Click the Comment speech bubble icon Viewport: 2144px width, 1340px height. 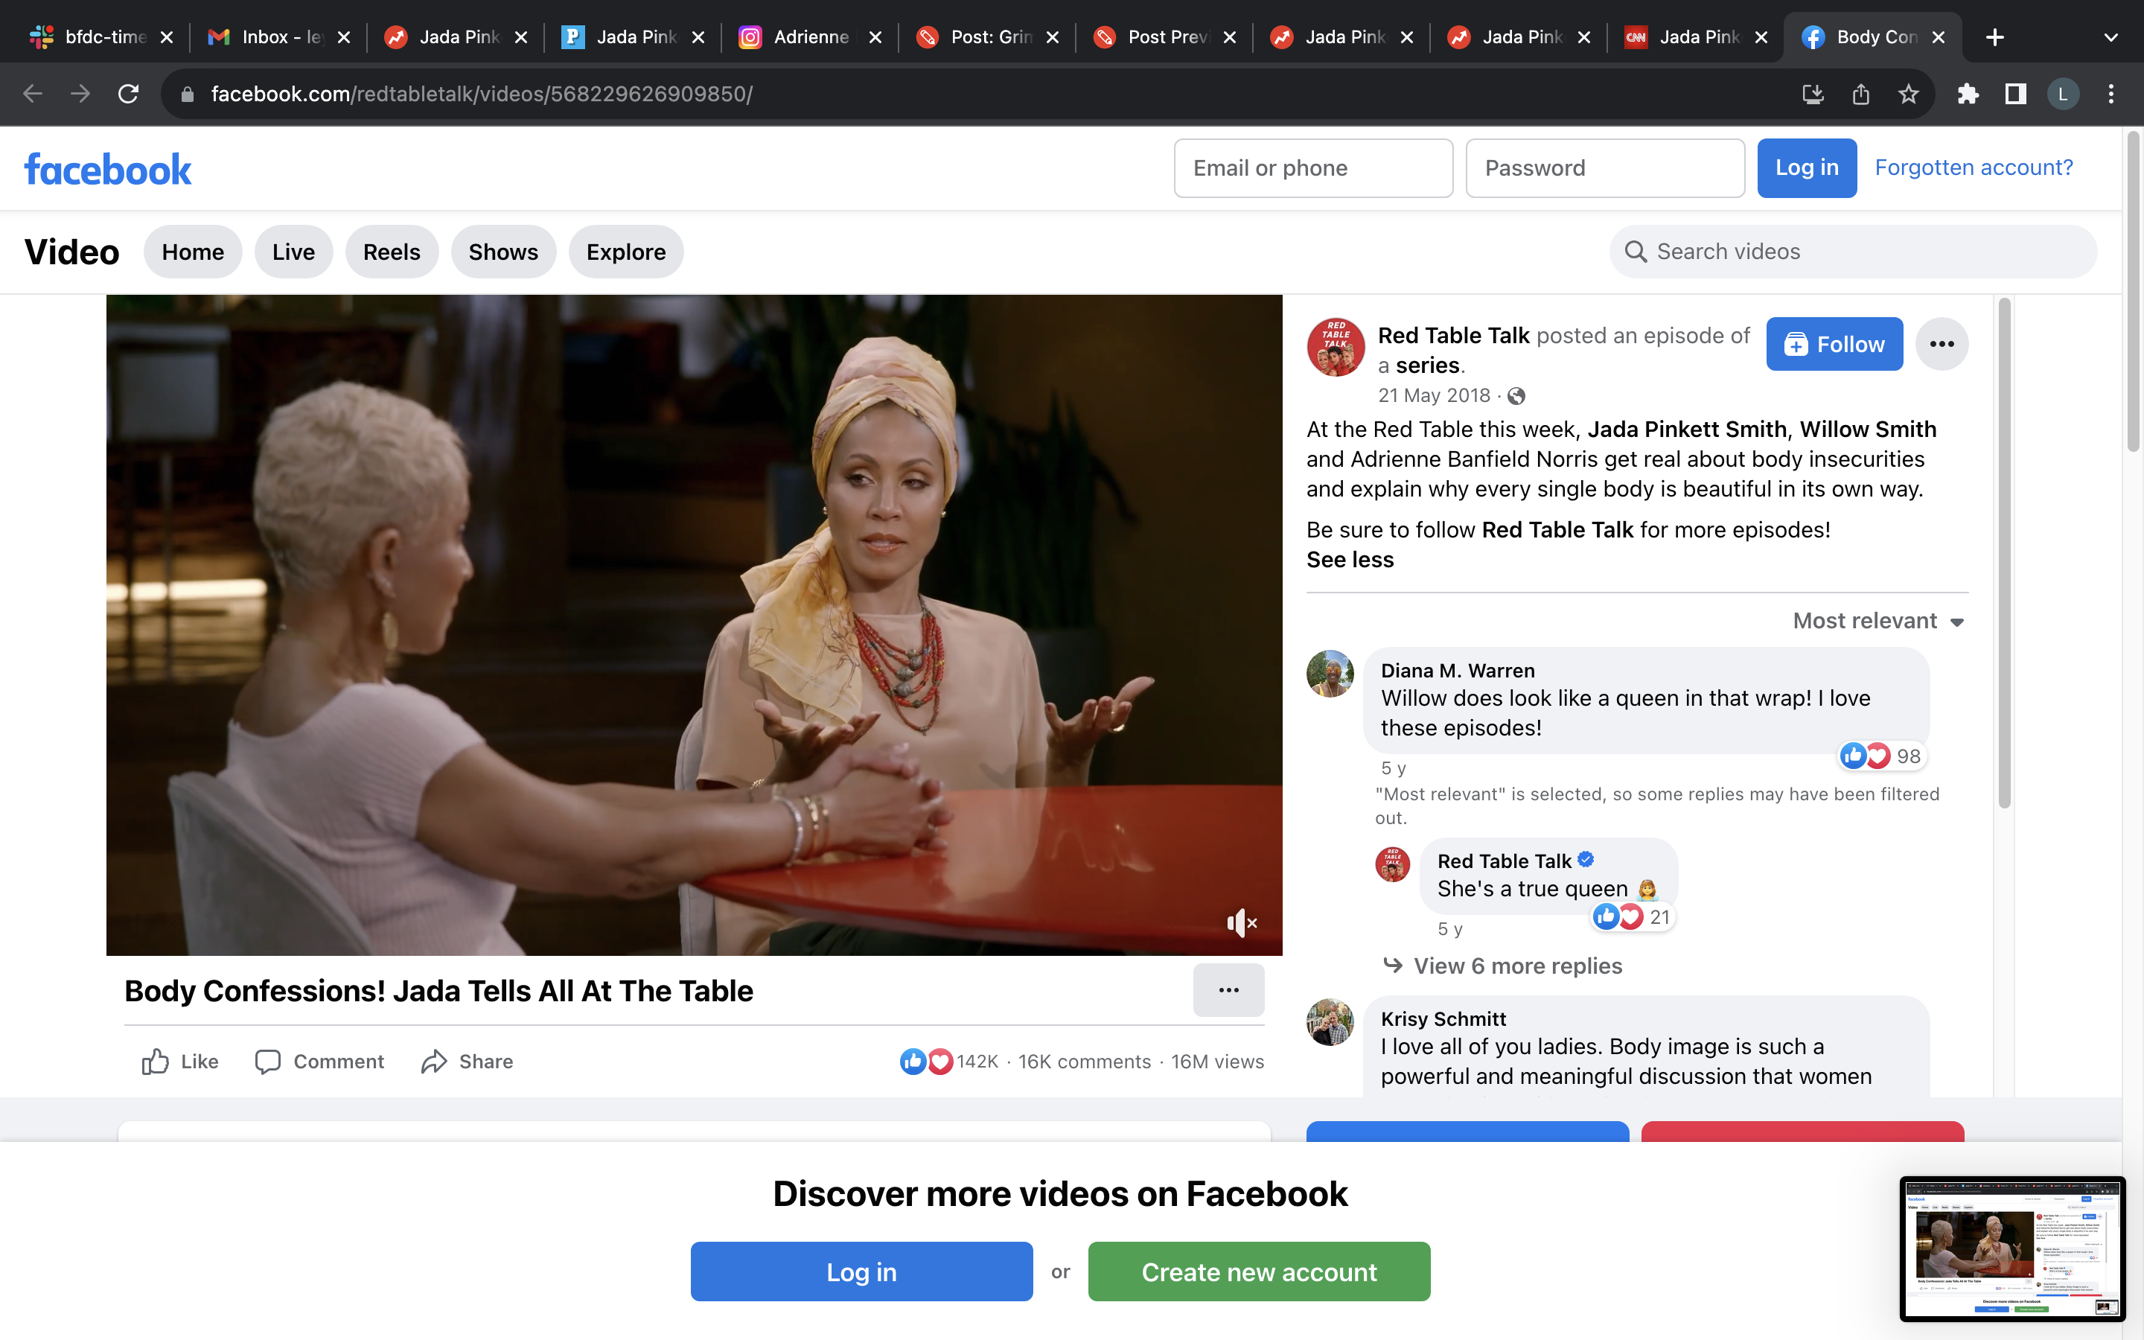point(267,1061)
